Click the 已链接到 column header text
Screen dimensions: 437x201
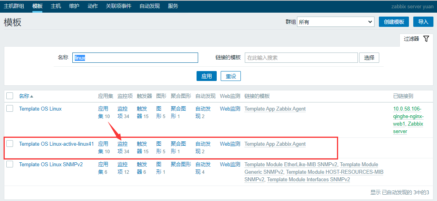point(403,96)
